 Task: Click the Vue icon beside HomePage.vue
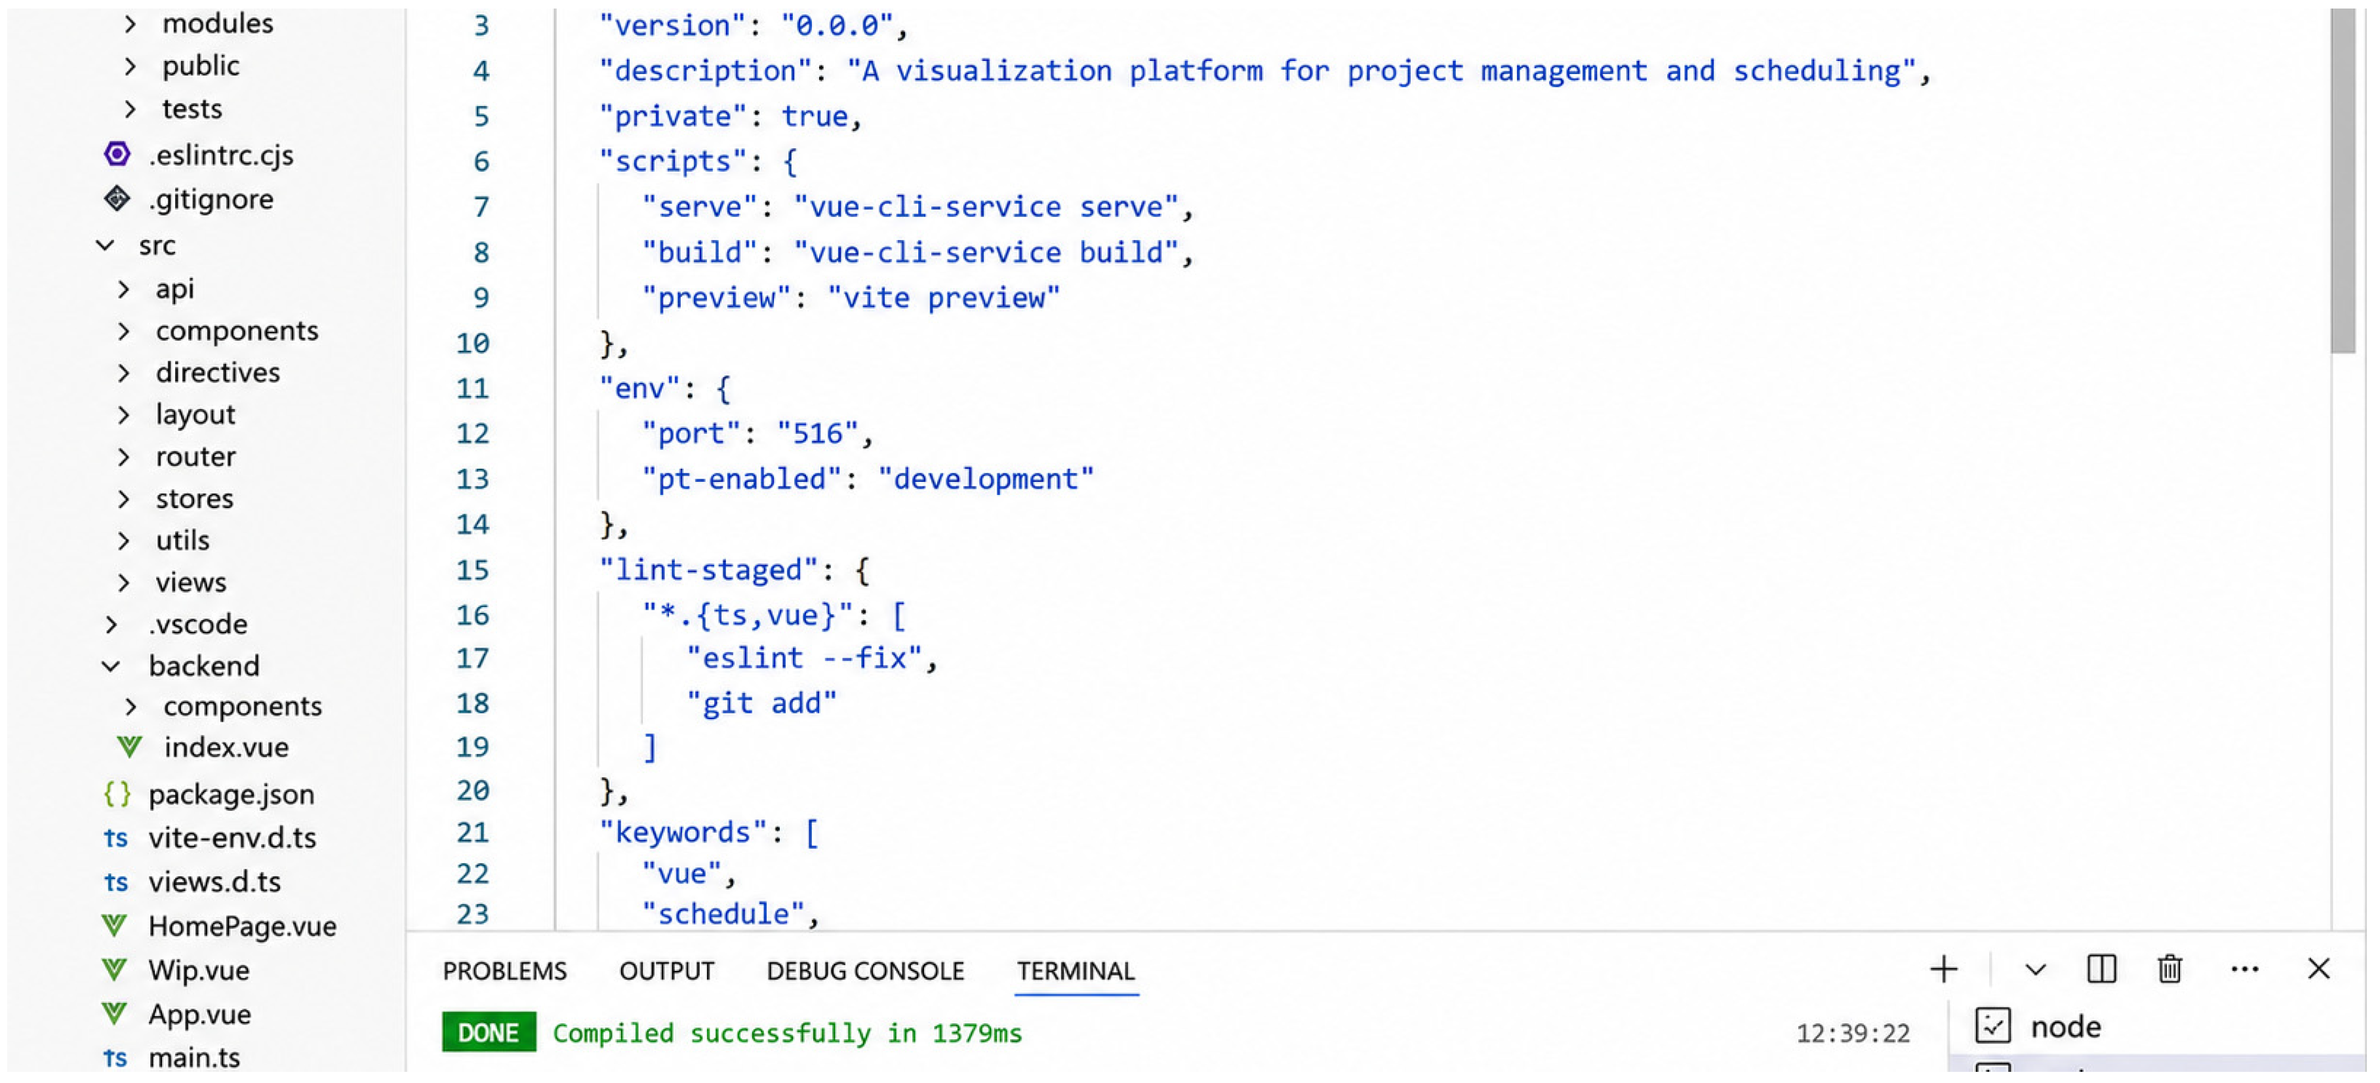click(115, 926)
